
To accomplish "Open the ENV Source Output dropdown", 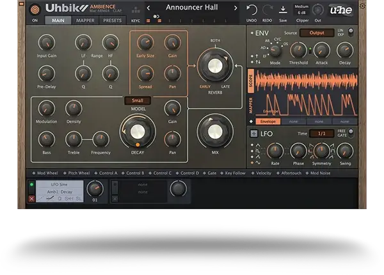I will [317, 33].
